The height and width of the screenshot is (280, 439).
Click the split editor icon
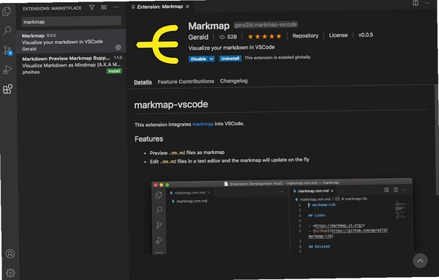tap(416, 3)
